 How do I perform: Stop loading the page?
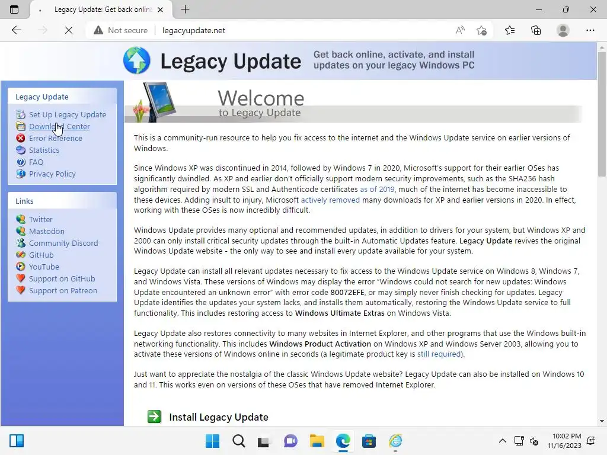[69, 30]
